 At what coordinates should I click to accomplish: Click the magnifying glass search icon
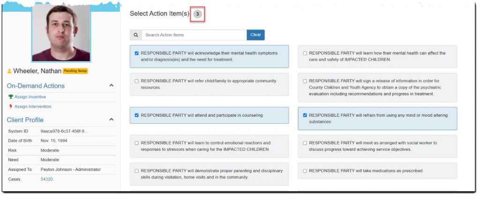[135, 35]
